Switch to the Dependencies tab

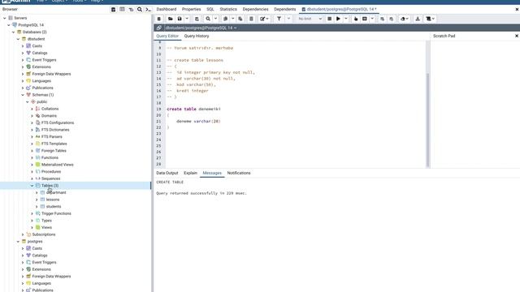coord(255,9)
